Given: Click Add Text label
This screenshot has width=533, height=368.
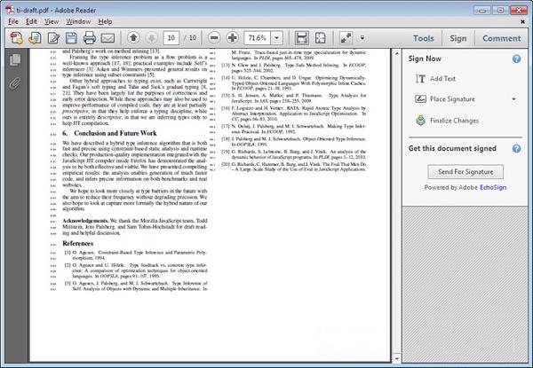Looking at the screenshot, I should tap(442, 79).
